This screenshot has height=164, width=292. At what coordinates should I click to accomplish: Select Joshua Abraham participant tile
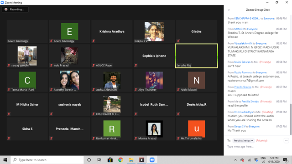pyautogui.click(x=112, y=80)
